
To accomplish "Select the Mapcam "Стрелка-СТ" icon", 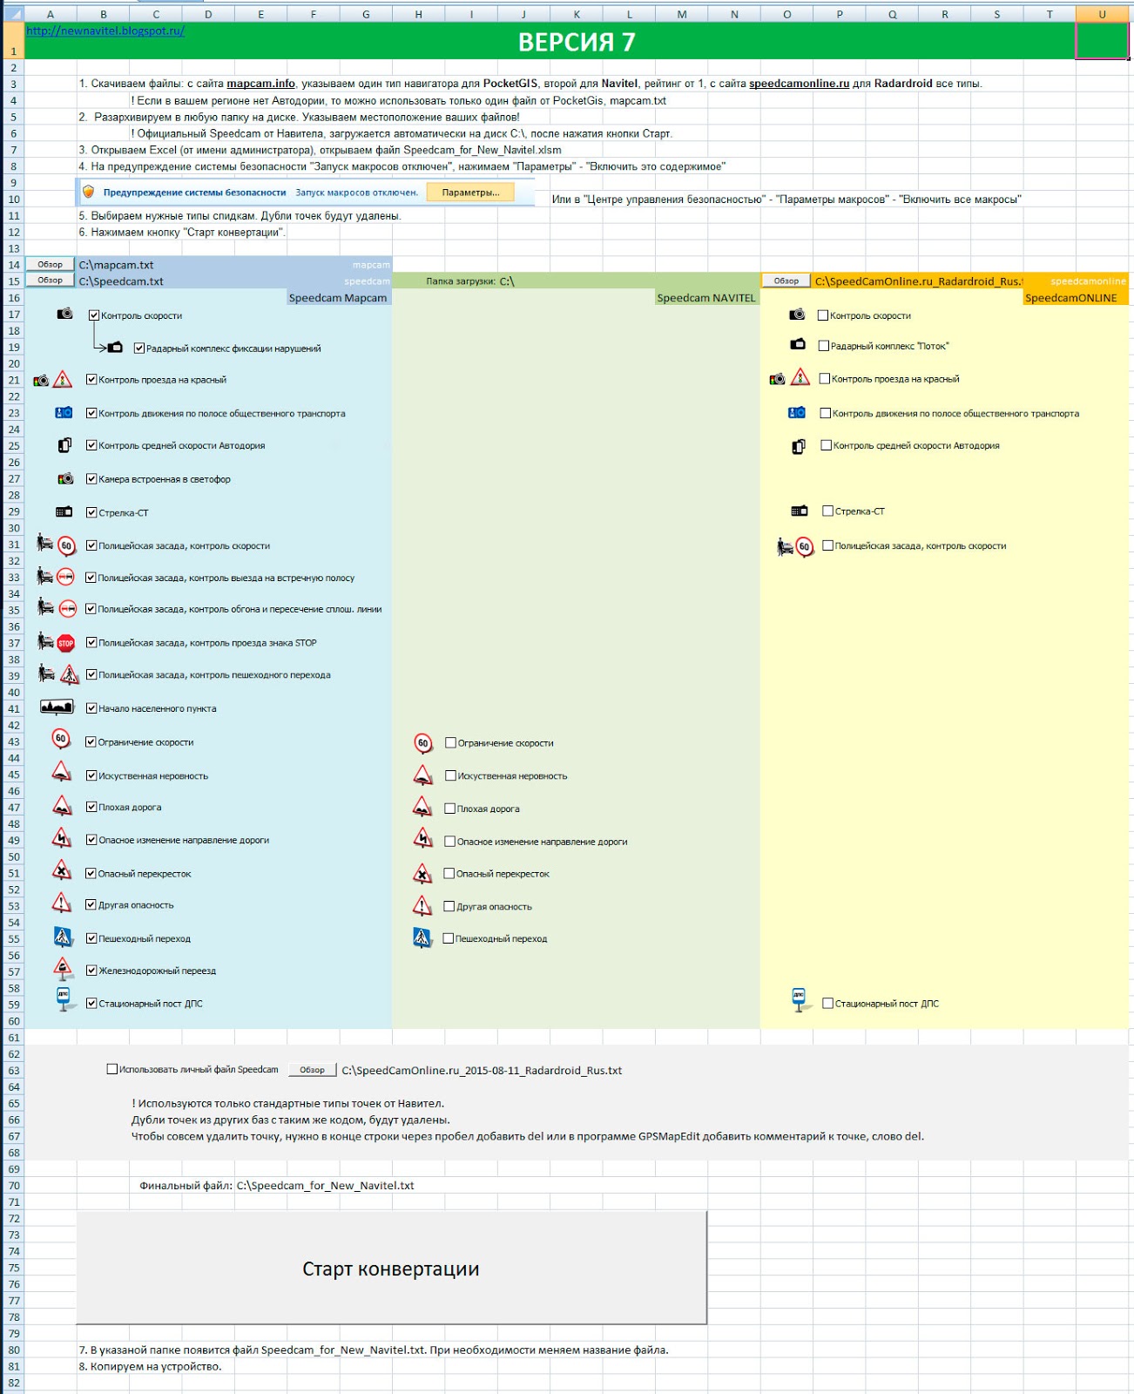I will [x=64, y=512].
